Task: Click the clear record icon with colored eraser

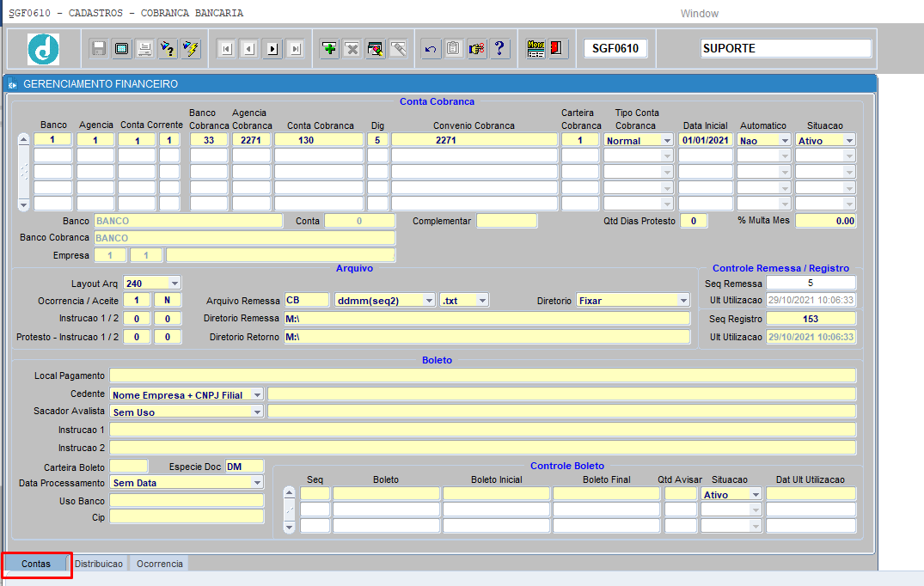Action: (x=376, y=49)
